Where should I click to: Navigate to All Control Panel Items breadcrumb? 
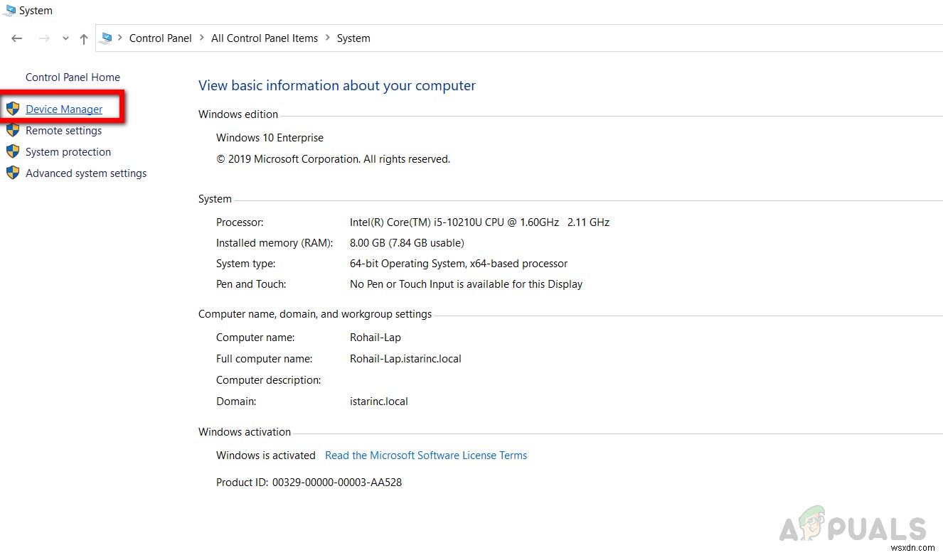265,38
